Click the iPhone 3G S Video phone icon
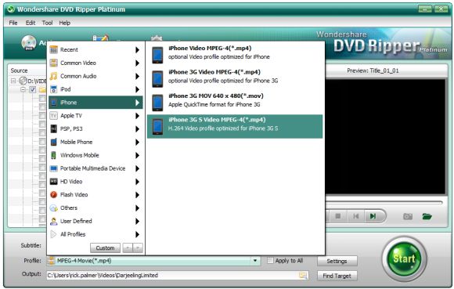This screenshot has height=289, width=454. (157, 126)
